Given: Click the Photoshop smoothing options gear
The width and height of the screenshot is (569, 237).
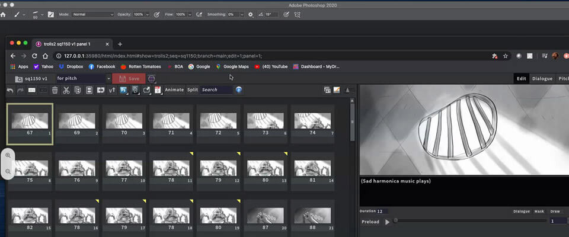Looking at the screenshot, I should pyautogui.click(x=250, y=15).
